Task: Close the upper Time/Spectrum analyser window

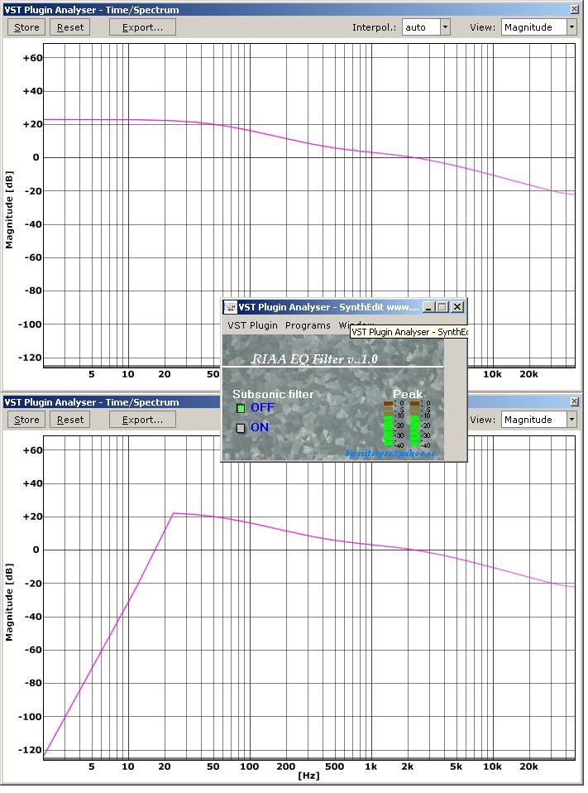Action: click(575, 9)
